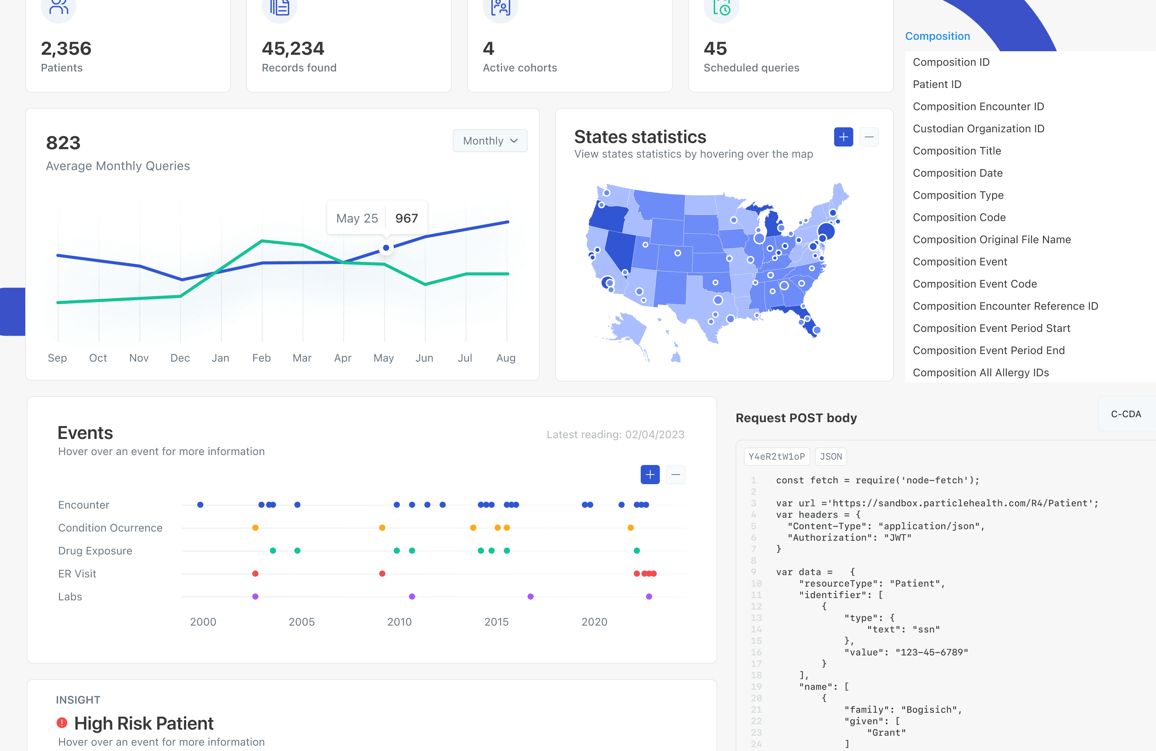1156x751 pixels.
Task: Zoom in on the States statistics map
Action: [843, 138]
